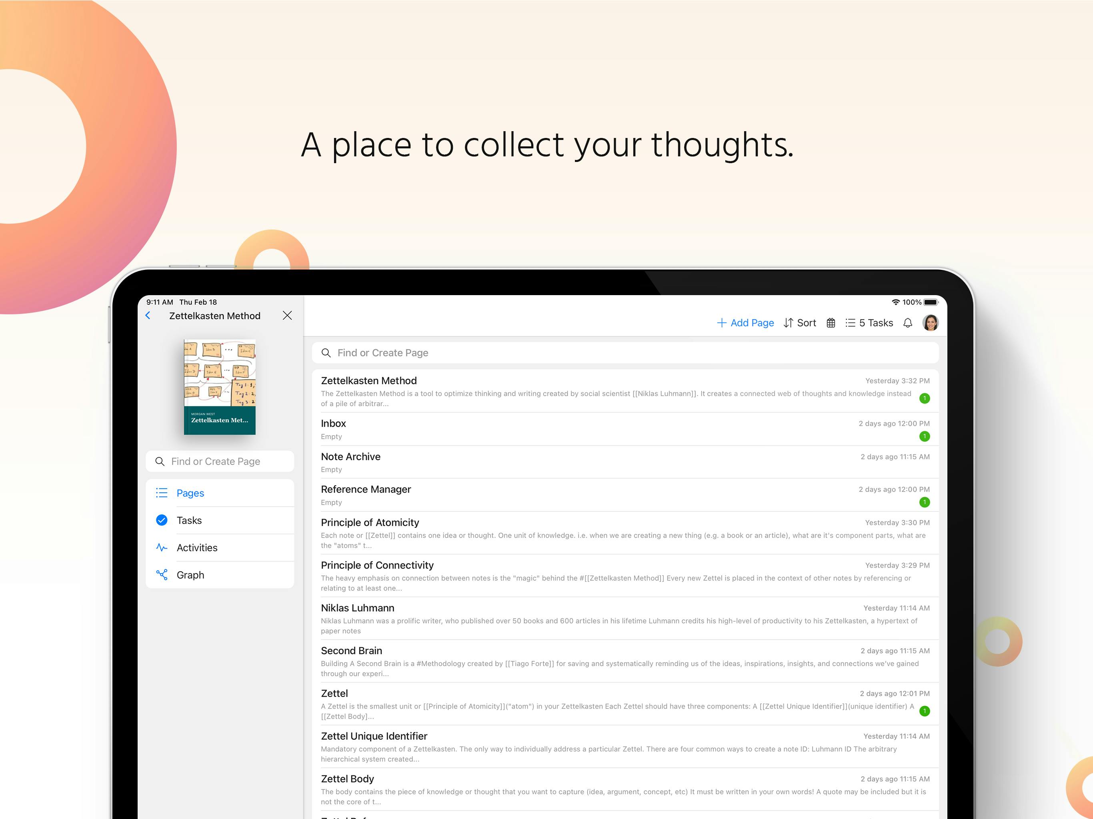Go back using the blue chevron arrow
The image size is (1093, 819).
click(148, 316)
